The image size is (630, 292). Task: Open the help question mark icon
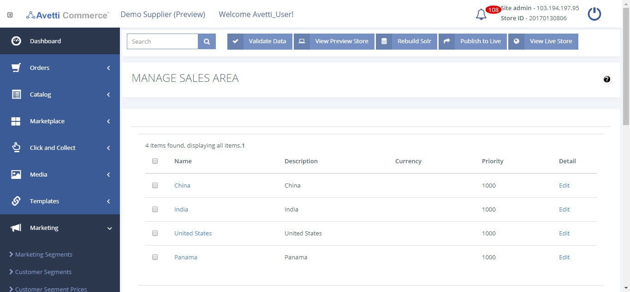(x=607, y=79)
